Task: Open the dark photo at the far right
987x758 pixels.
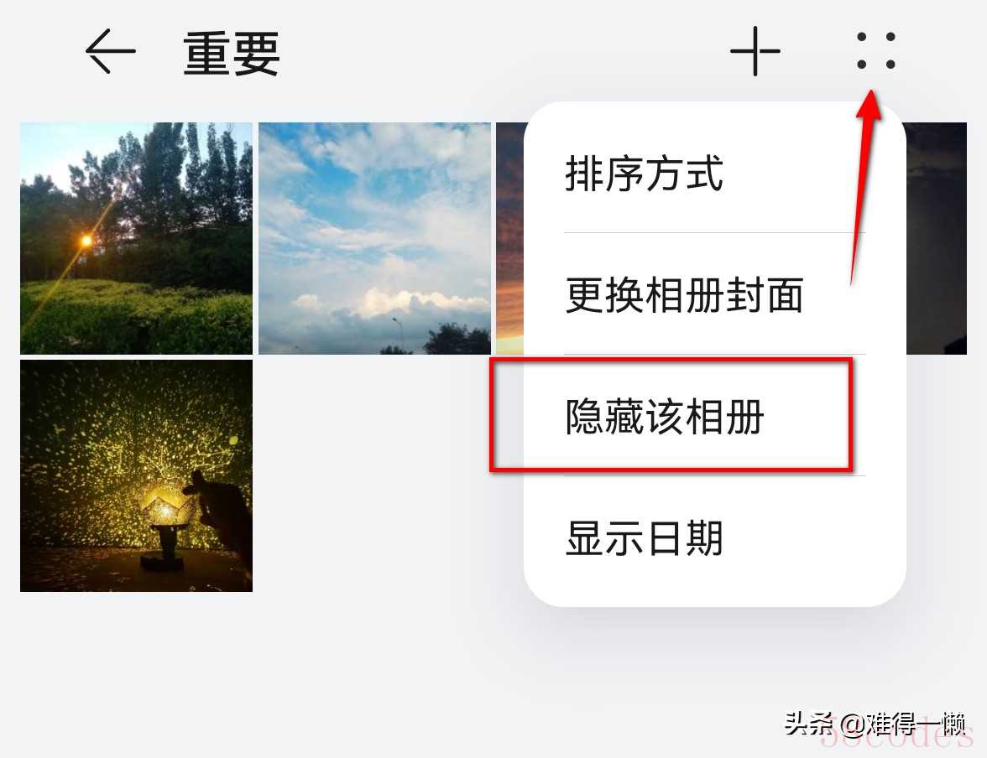Action: [937, 238]
